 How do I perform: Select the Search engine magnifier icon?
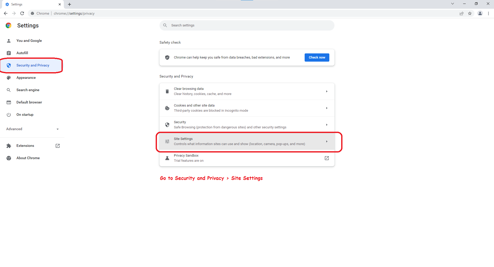(x=9, y=90)
